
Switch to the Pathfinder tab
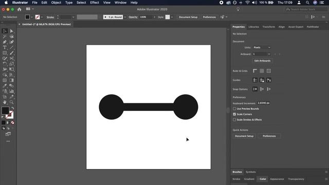point(313,27)
